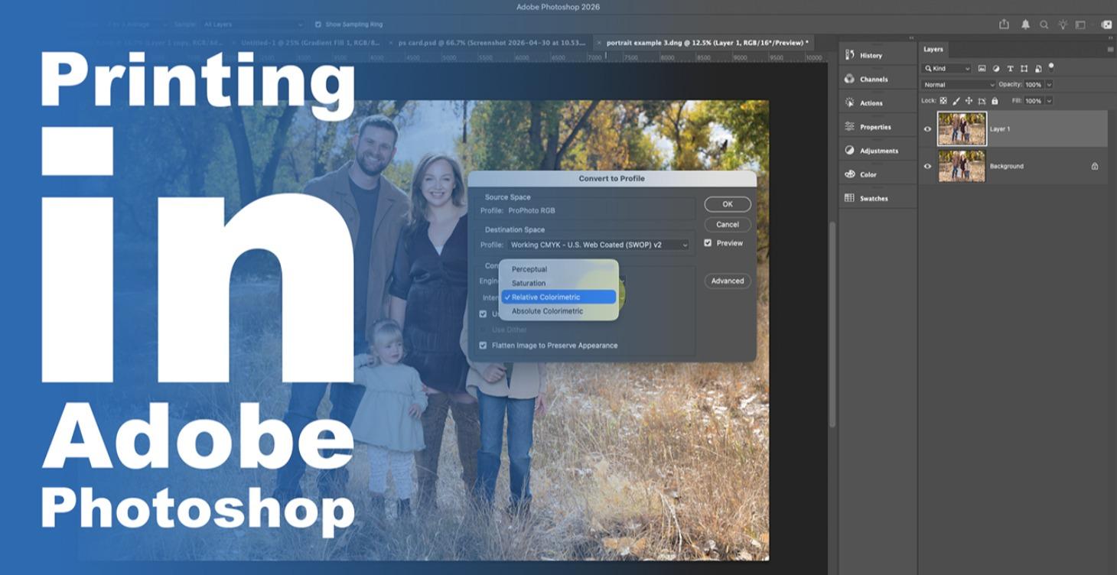The image size is (1117, 575).
Task: Open the Sample All Layers dropdown
Action: (252, 24)
